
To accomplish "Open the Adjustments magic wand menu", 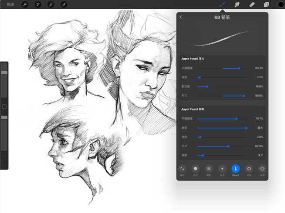I will (38, 4).
